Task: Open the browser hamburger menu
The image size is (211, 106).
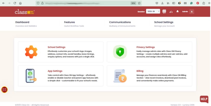Action: 209,3
